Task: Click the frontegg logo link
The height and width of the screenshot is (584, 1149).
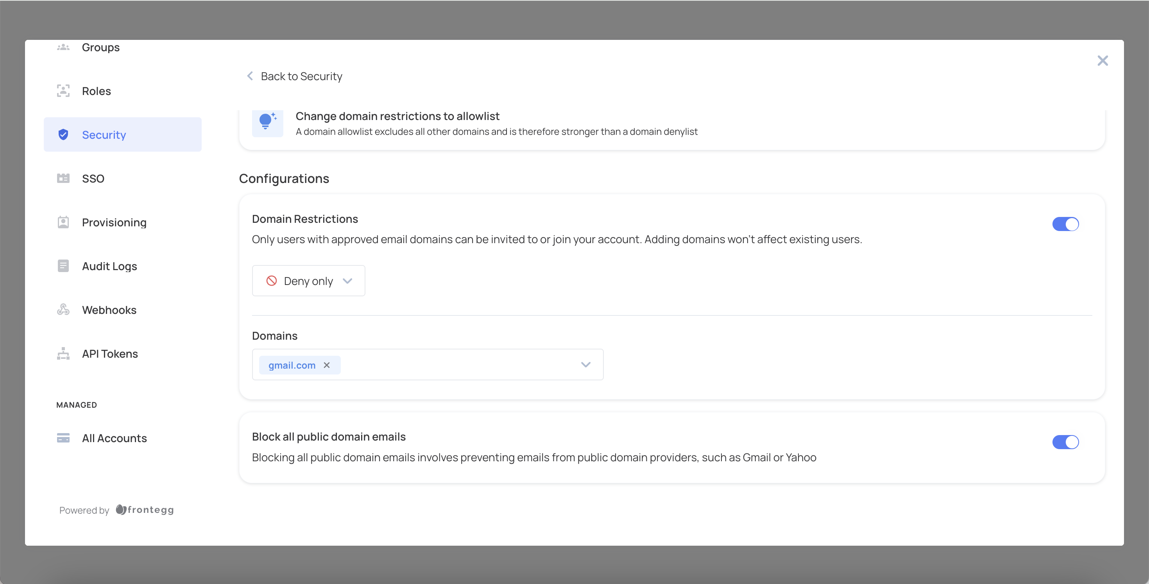Action: [145, 510]
